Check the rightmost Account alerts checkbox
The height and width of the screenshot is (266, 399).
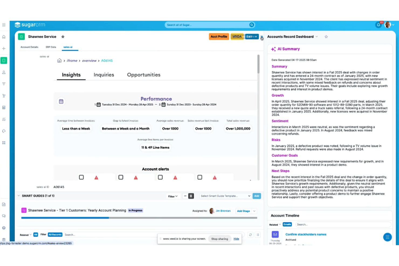point(200,177)
